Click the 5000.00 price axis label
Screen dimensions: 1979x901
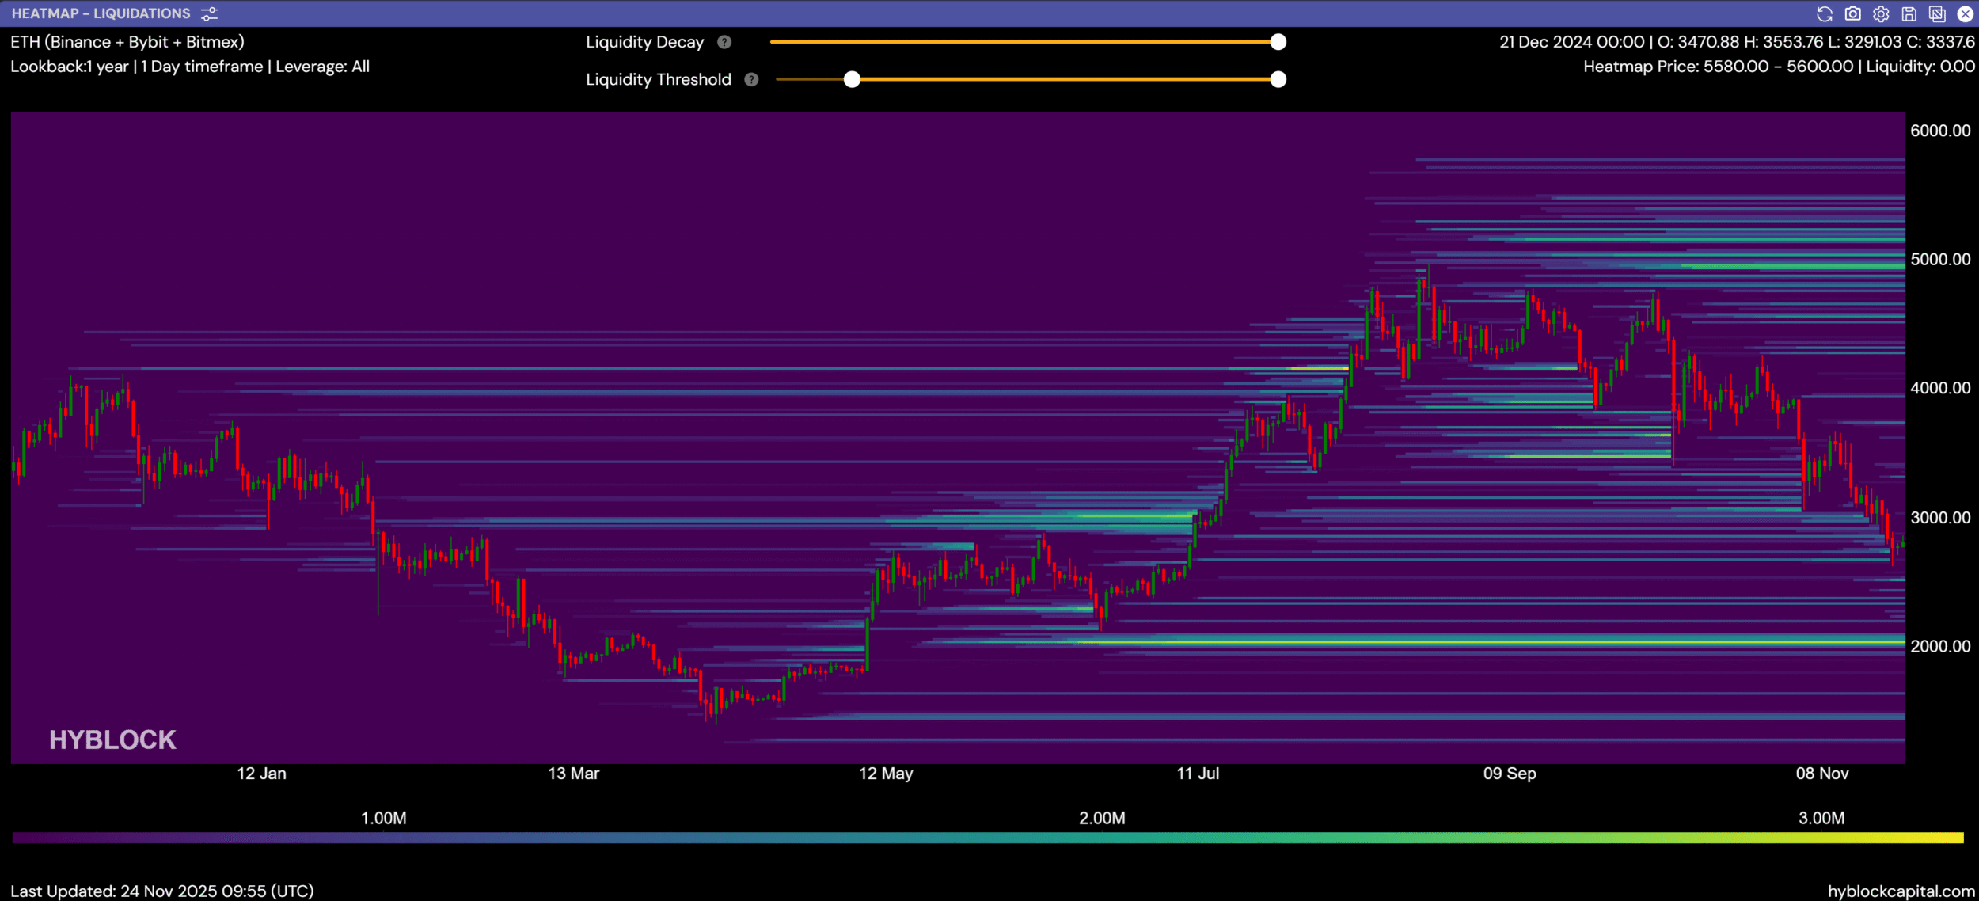1939,260
